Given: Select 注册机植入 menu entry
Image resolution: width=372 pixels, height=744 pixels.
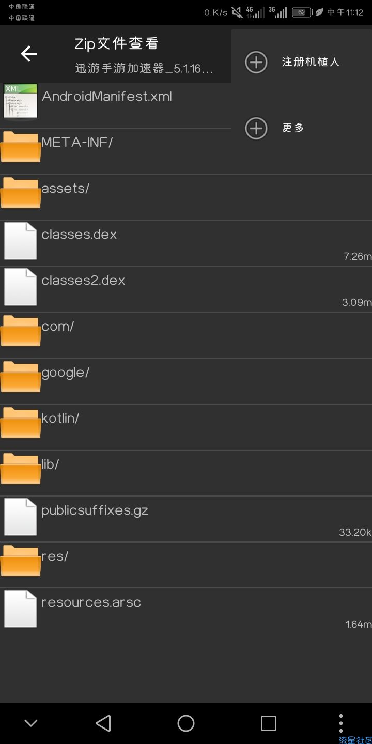Looking at the screenshot, I should point(302,62).
